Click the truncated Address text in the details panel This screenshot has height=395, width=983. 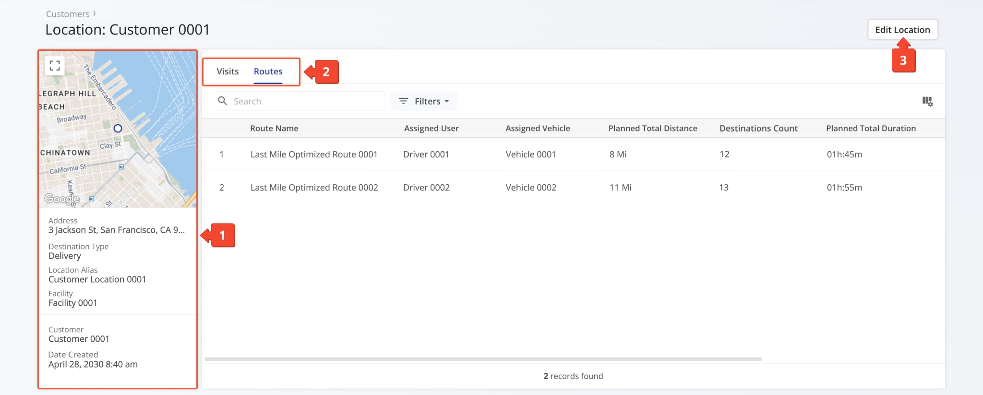pyautogui.click(x=116, y=230)
